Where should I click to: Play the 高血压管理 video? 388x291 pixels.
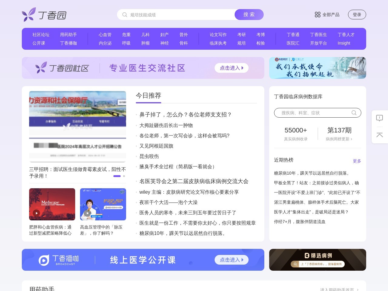(x=87, y=213)
